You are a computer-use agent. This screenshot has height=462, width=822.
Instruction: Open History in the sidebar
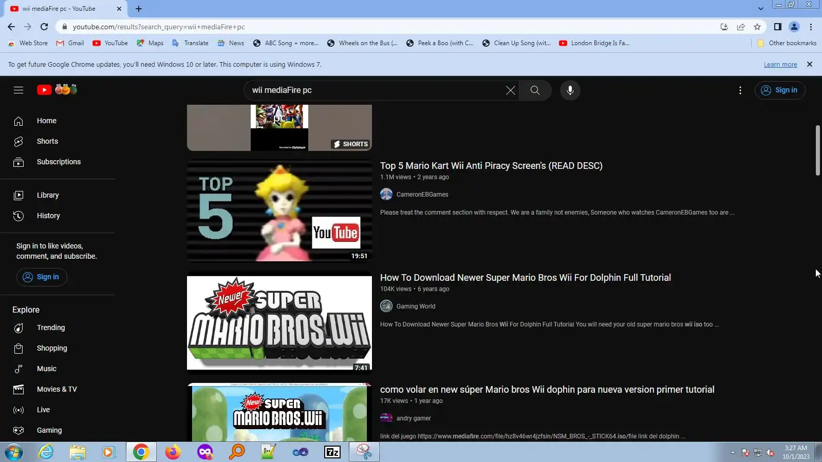tap(58, 216)
